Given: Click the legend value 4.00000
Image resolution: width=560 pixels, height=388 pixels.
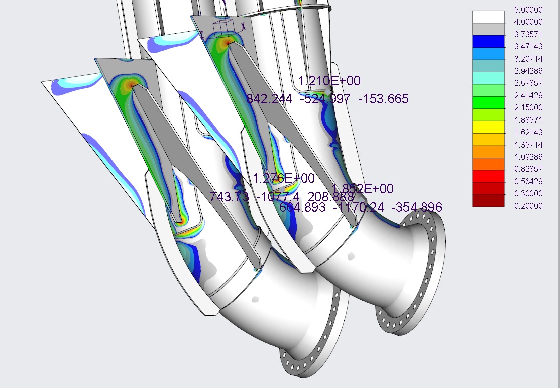Looking at the screenshot, I should pyautogui.click(x=528, y=22).
